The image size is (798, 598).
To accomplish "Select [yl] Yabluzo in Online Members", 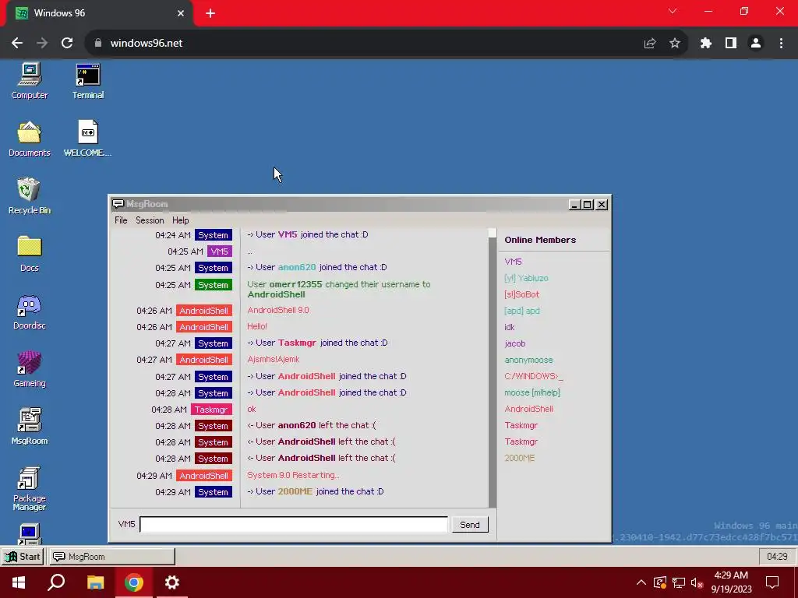I will pyautogui.click(x=526, y=278).
